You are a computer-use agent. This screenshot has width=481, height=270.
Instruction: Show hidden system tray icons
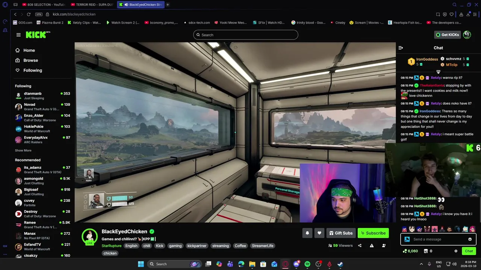(x=421, y=264)
